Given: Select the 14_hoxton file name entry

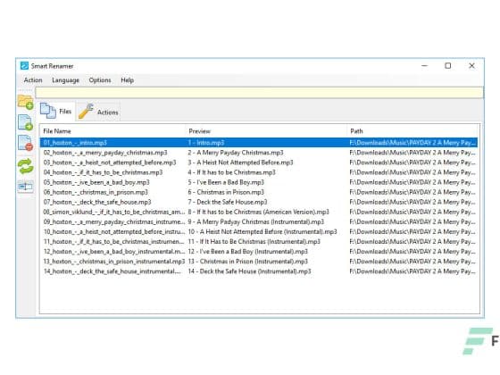Looking at the screenshot, I should (112, 271).
